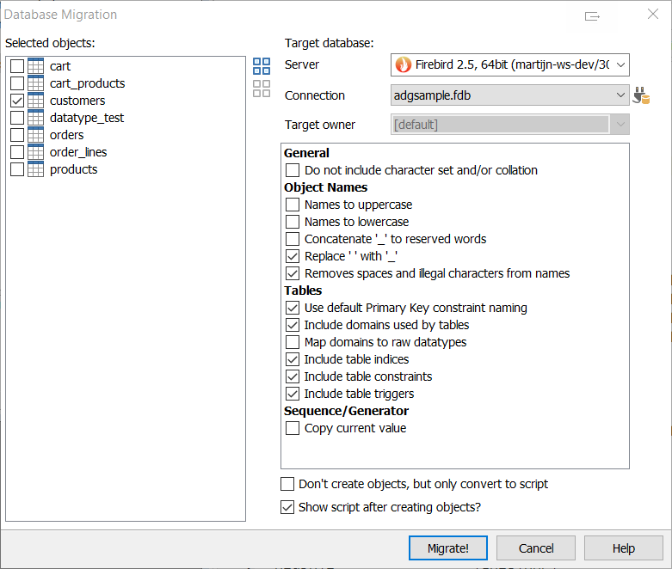Viewport: 672px width, 569px height.
Task: Click the deselect all objects grid icon
Action: (262, 89)
